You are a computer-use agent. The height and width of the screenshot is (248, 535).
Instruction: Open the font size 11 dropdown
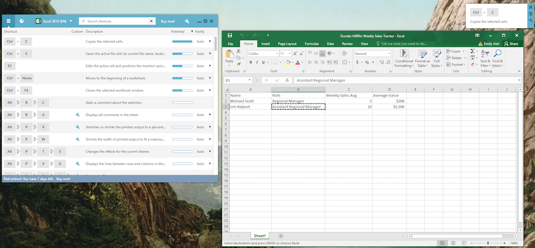pos(289,53)
